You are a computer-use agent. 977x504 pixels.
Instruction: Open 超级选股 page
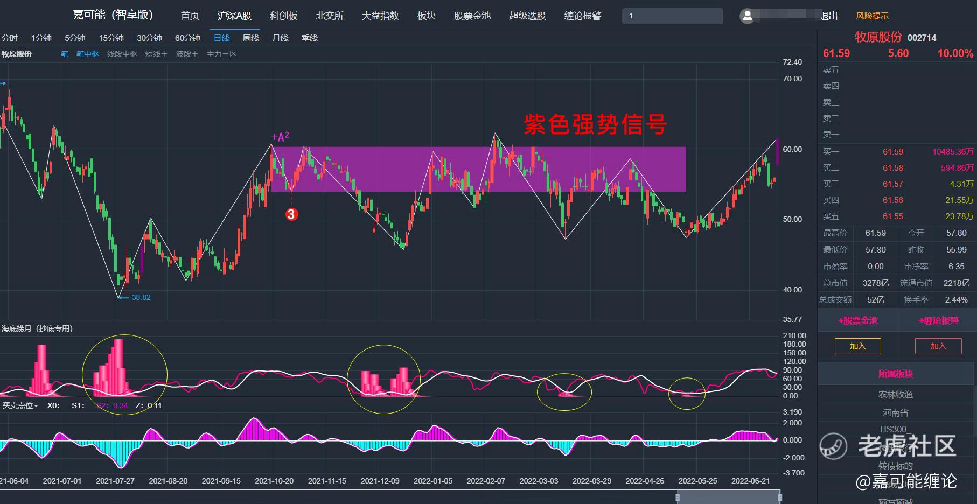coord(527,16)
